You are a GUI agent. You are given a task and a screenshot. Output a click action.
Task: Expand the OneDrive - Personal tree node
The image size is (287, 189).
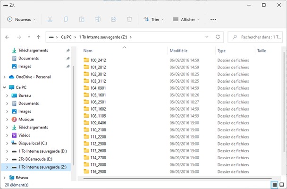5,77
